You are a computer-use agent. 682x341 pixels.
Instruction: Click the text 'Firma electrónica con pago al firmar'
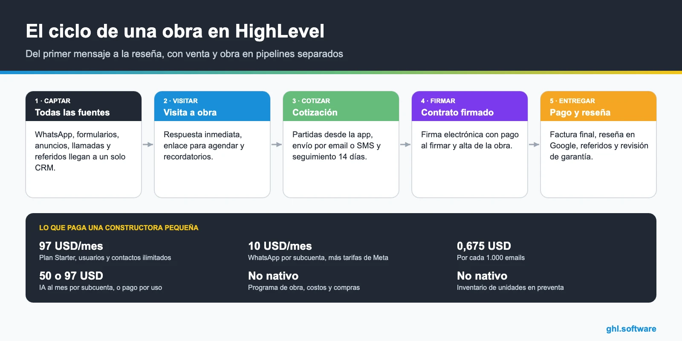point(470,140)
